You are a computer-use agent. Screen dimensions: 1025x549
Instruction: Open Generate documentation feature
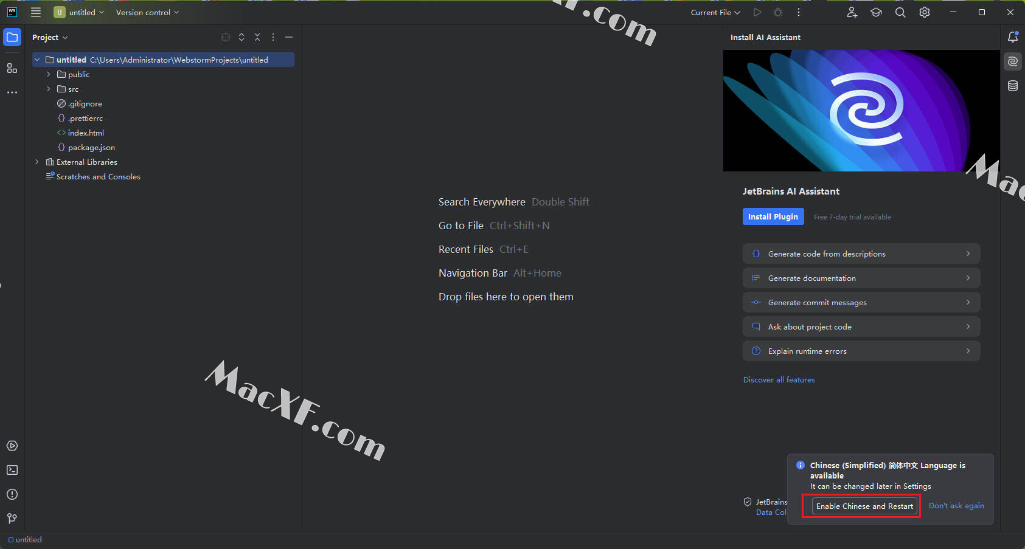[x=861, y=278]
